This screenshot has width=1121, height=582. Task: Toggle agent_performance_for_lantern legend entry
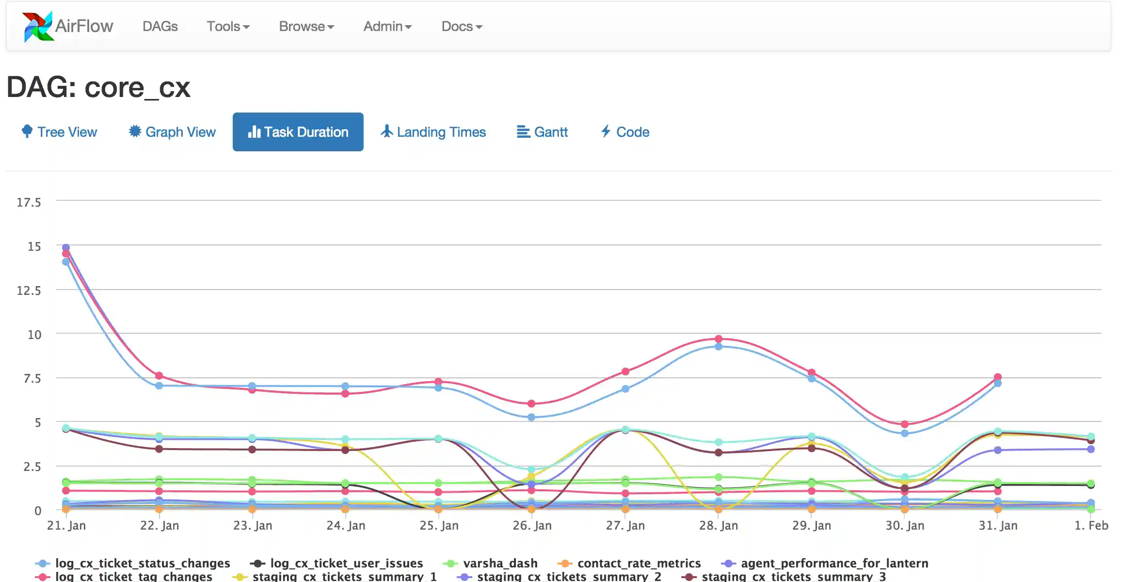(x=834, y=563)
